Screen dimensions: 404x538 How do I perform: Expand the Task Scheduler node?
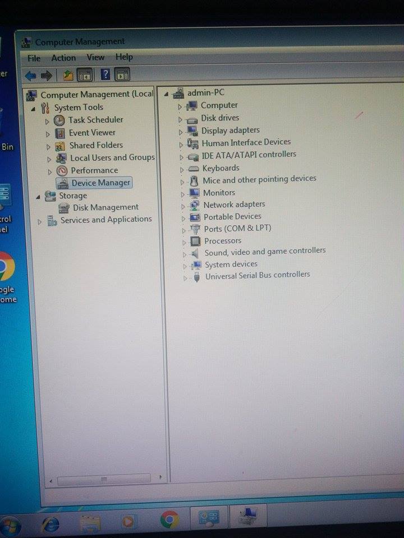(47, 122)
